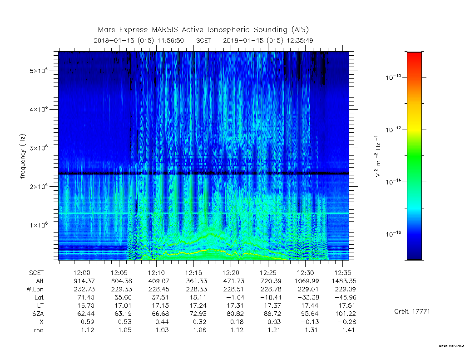Click the 10⁻¹² color bar label

pyautogui.click(x=393, y=129)
